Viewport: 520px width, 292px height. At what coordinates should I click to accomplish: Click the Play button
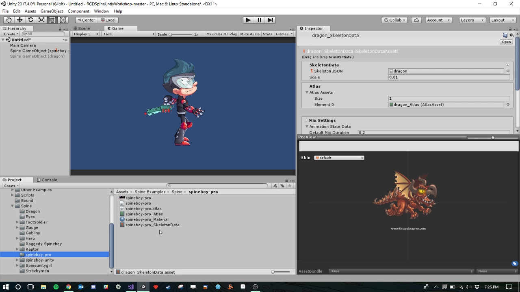[x=248, y=20]
